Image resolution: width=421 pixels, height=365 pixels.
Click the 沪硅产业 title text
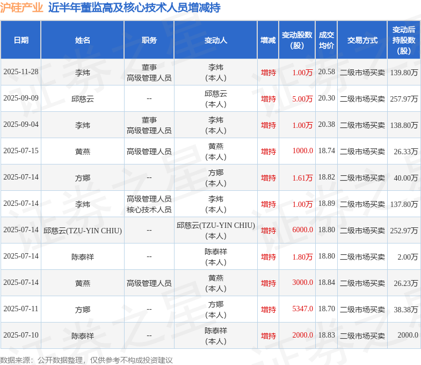point(21,8)
